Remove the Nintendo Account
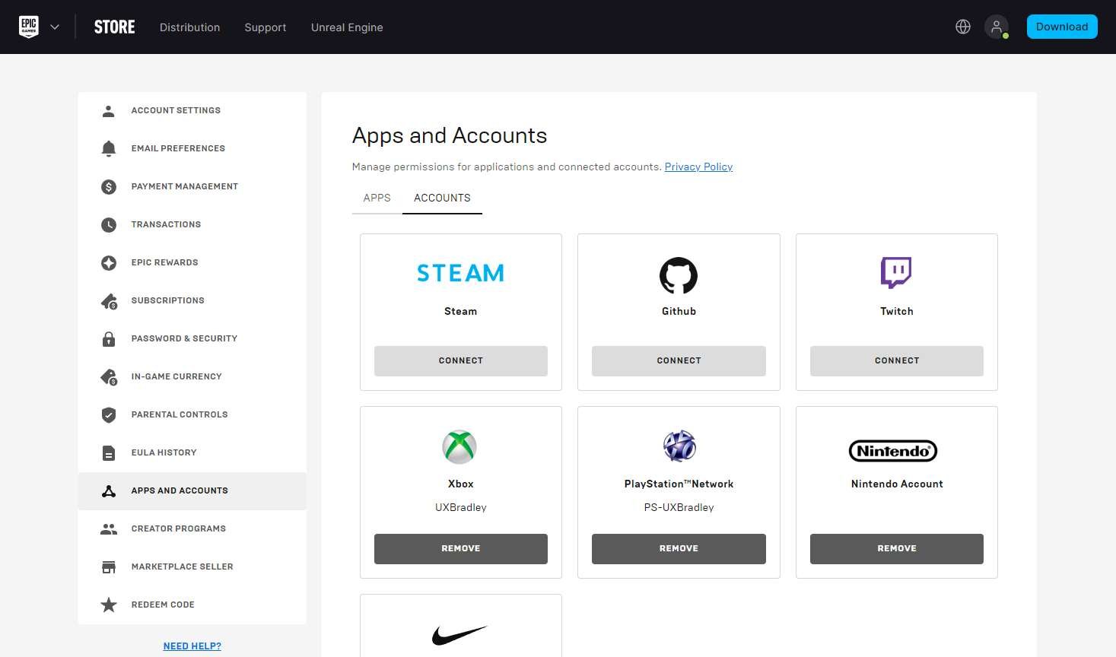 point(897,549)
